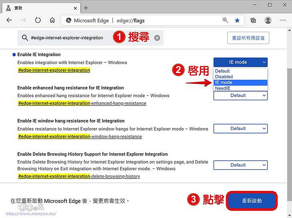This screenshot has height=218, width=292.
Task: Click the back navigation arrow
Action: click(9, 20)
